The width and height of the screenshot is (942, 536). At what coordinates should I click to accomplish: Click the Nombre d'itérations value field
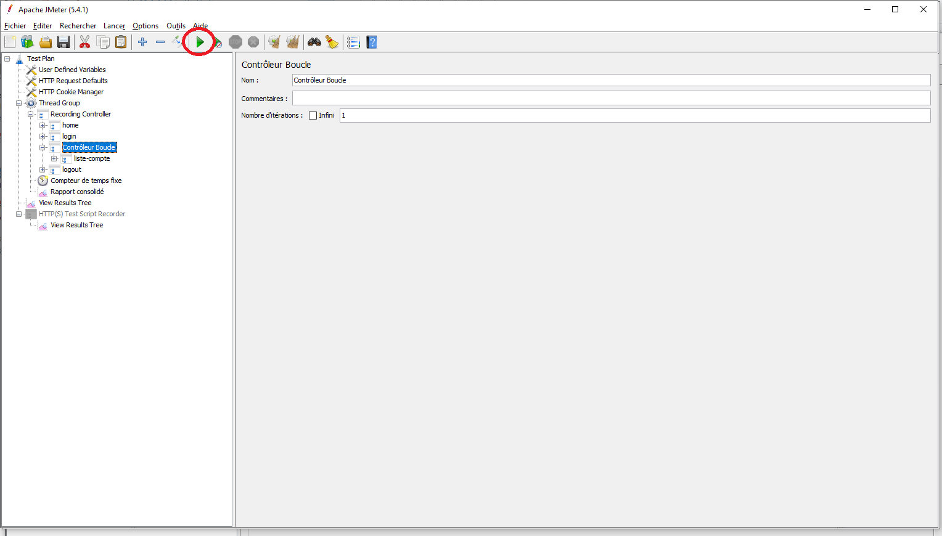click(x=635, y=115)
